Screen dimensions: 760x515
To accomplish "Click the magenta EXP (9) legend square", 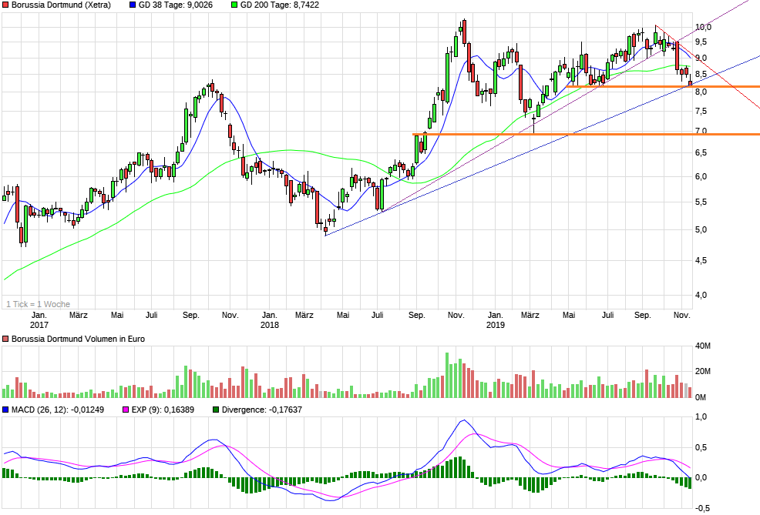I will 127,410.
